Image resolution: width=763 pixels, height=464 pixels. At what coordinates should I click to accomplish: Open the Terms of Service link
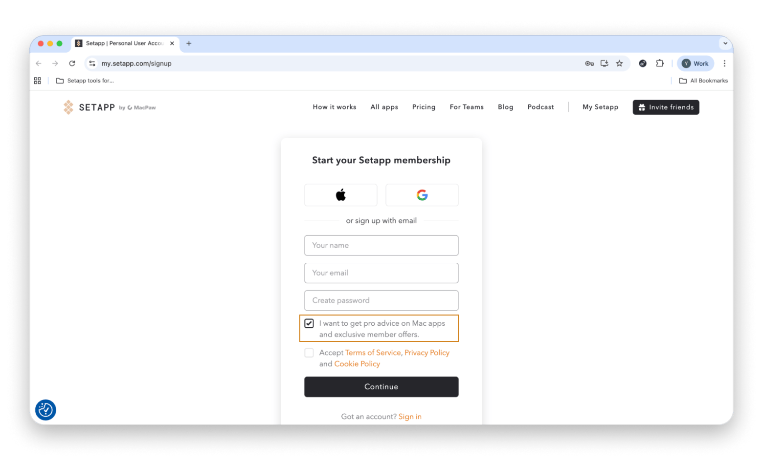click(373, 353)
